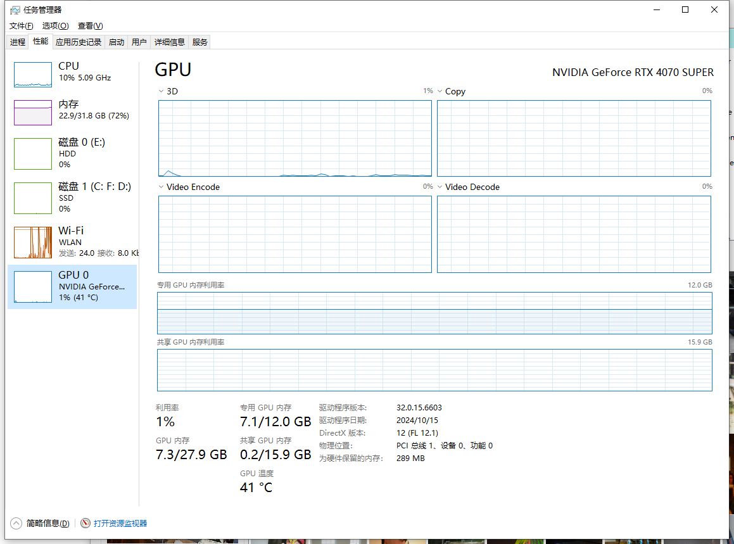Click the CPU mini graph thumbnail
The image size is (734, 544).
(x=33, y=75)
